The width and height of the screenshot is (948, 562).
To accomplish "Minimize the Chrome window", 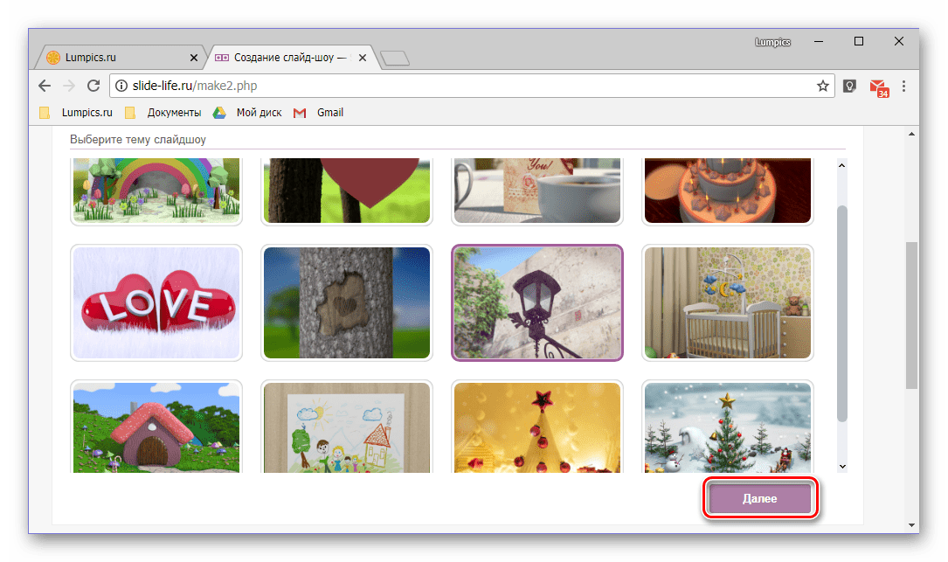I will pyautogui.click(x=819, y=41).
